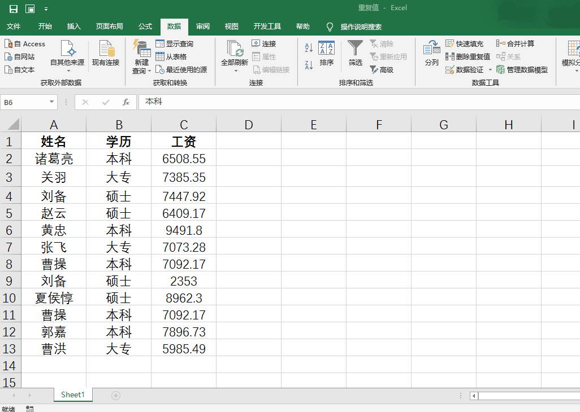Select the Sheet1 tab
580x412 pixels.
pyautogui.click(x=72, y=395)
